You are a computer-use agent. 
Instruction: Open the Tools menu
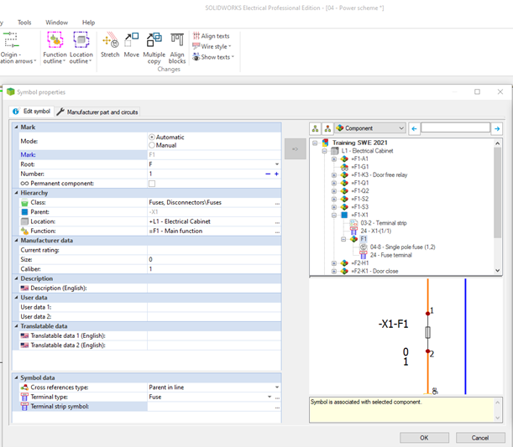point(24,23)
